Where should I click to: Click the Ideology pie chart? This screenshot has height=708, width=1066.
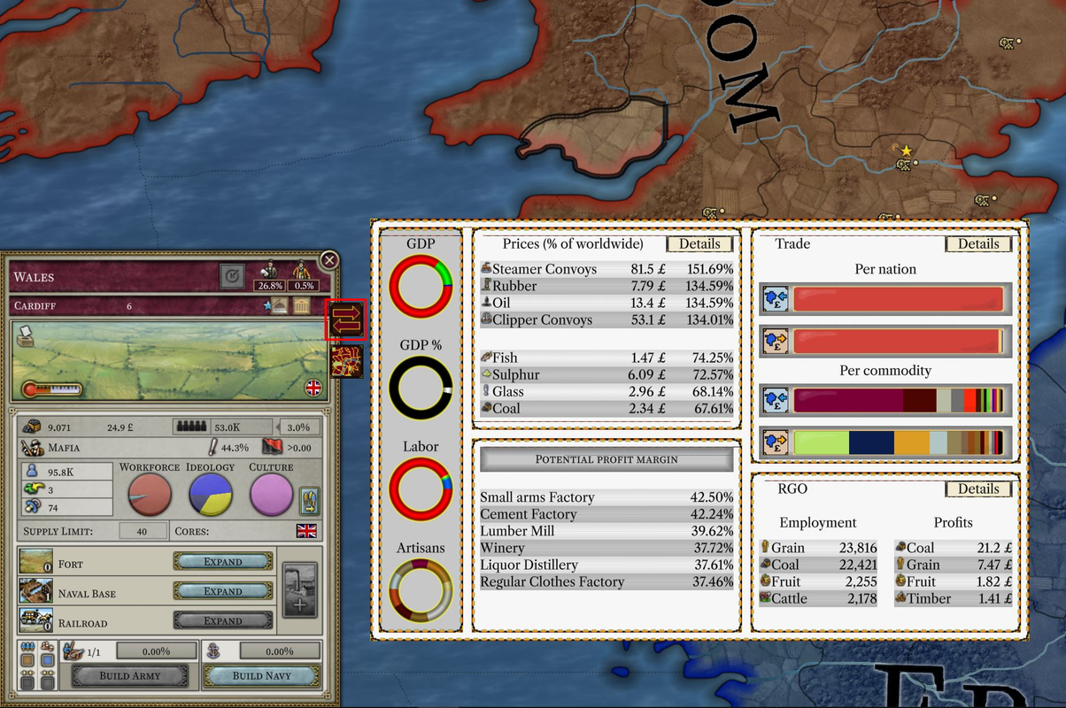tap(211, 494)
